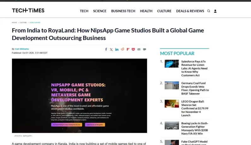Select the CULTURE nav item
The width and height of the screenshot is (251, 145).
tap(164, 11)
